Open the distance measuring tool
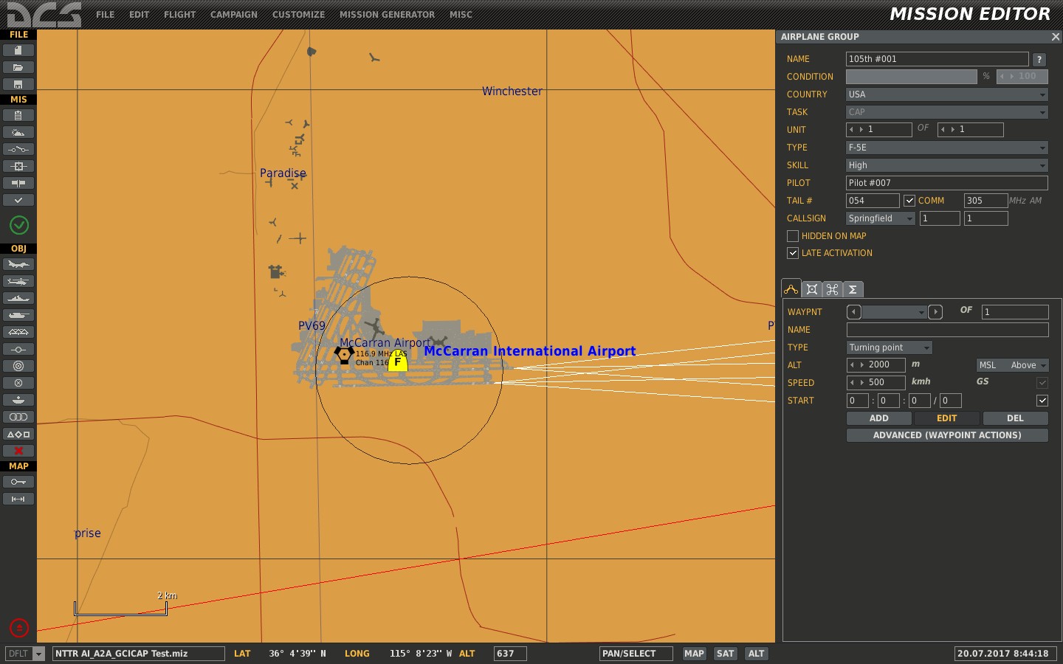Viewport: 1063px width, 664px height. coord(18,498)
